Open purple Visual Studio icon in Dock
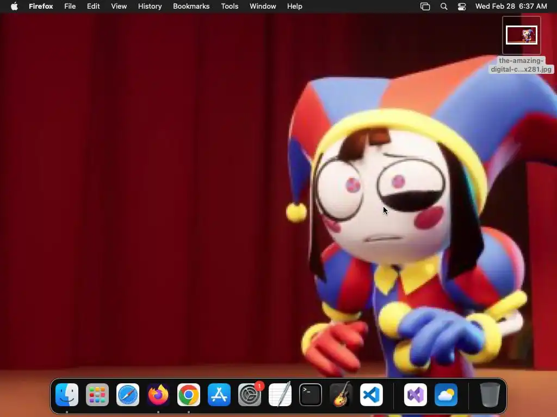This screenshot has height=417, width=557. [x=416, y=395]
